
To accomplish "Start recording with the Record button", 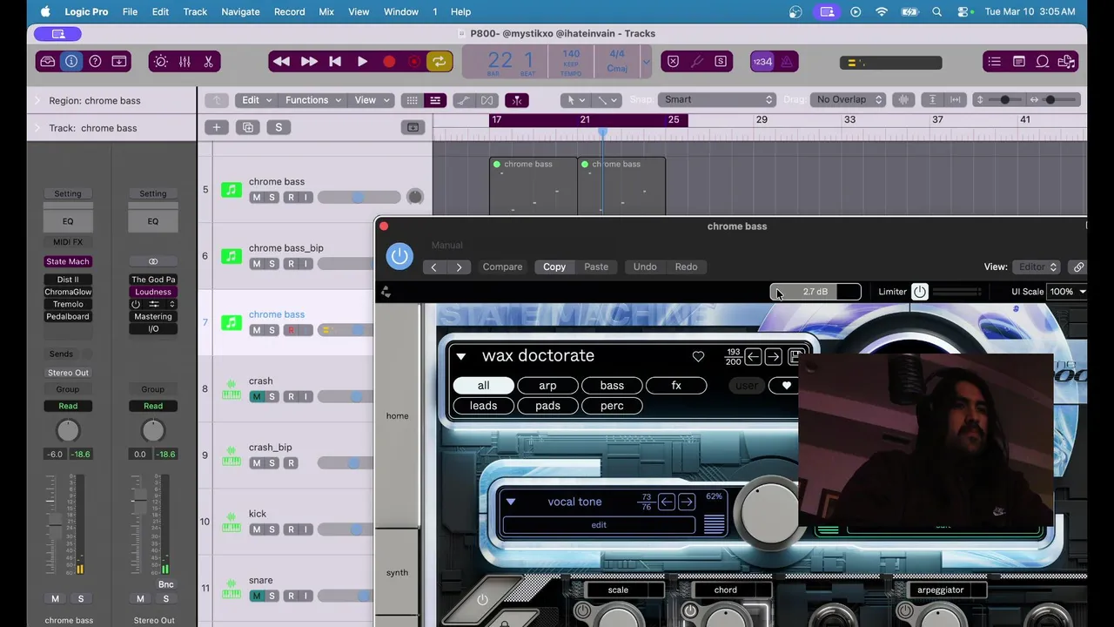I will pyautogui.click(x=389, y=62).
